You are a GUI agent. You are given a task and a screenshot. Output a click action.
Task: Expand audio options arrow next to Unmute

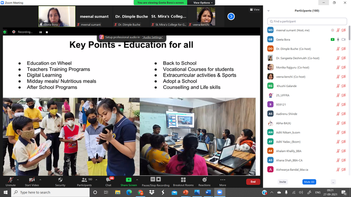pos(18,179)
